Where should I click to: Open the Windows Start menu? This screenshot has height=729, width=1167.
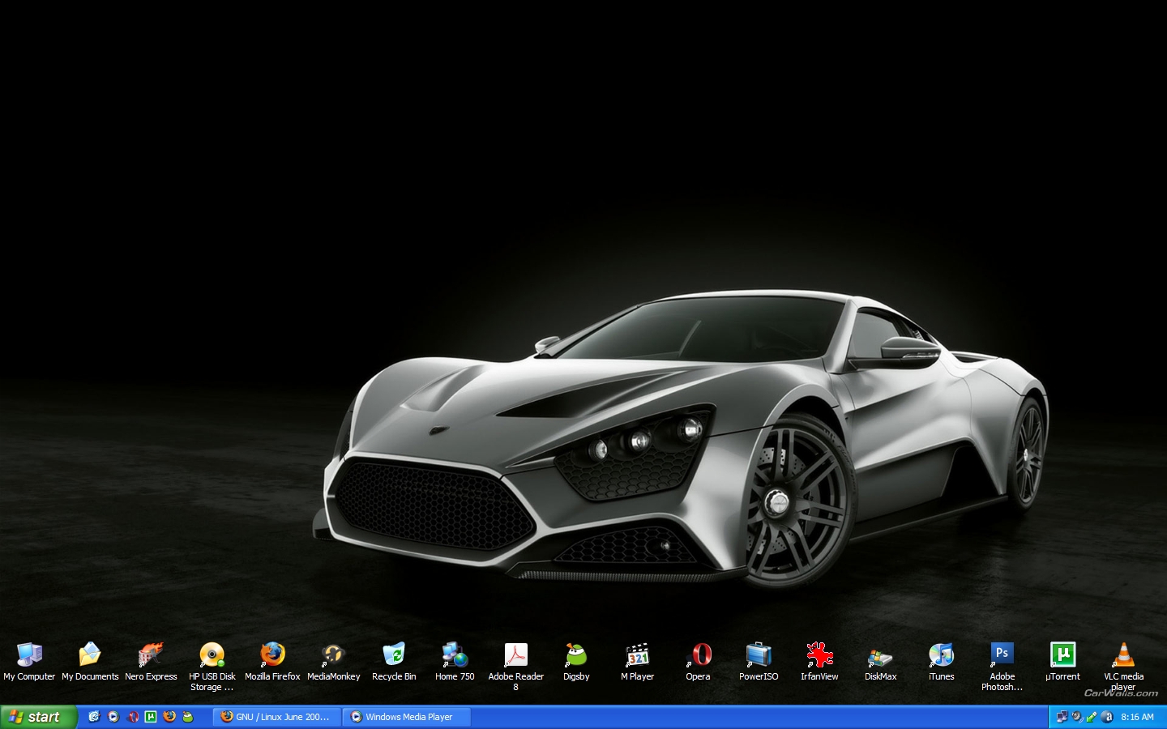pyautogui.click(x=37, y=717)
